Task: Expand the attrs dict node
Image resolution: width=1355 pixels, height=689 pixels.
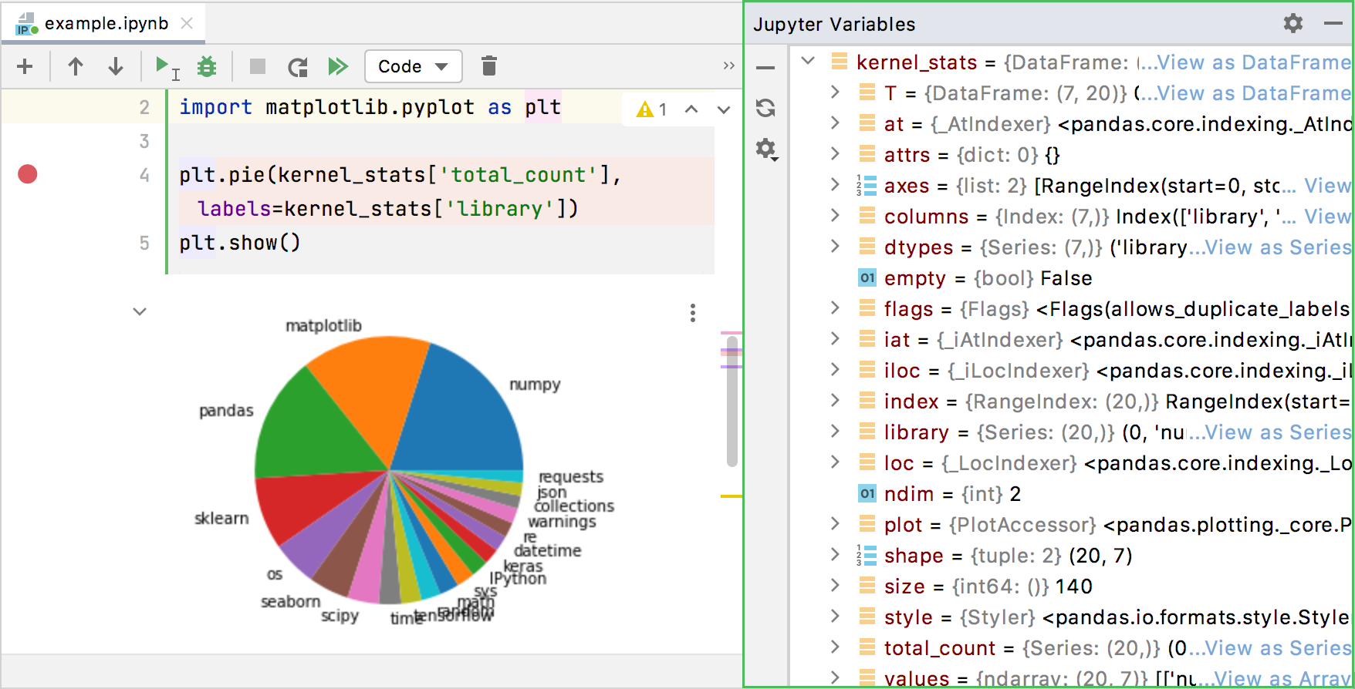Action: click(x=835, y=154)
